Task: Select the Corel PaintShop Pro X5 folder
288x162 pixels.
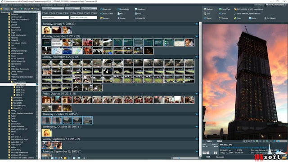Action: pos(20,19)
